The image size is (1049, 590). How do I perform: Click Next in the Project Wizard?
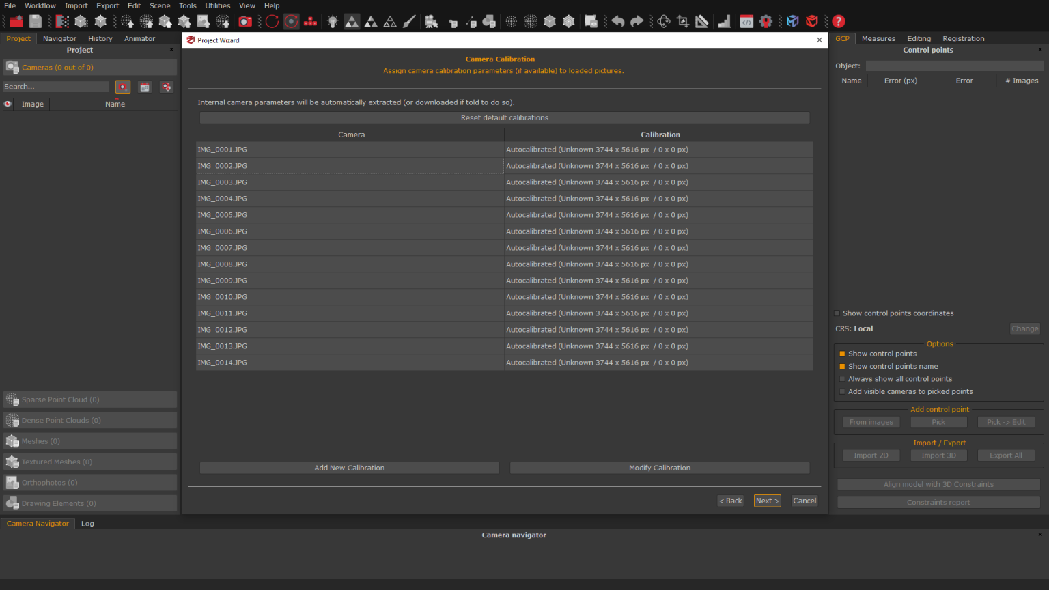click(767, 501)
